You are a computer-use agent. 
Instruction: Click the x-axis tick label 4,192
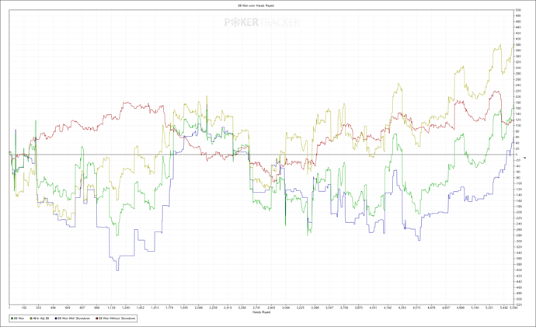[388, 308]
